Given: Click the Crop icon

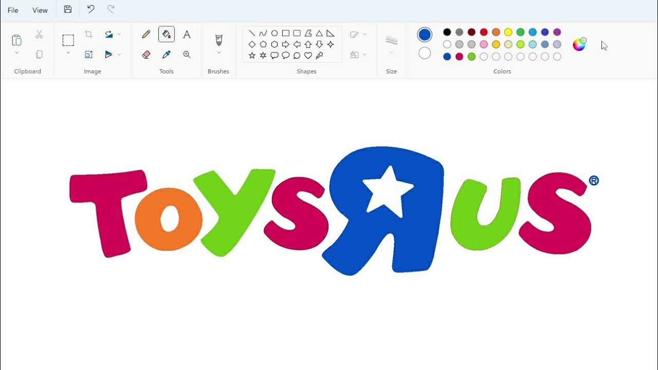Looking at the screenshot, I should coord(88,34).
